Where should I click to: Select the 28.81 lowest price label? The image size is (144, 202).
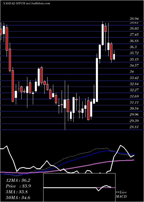tap(134, 127)
